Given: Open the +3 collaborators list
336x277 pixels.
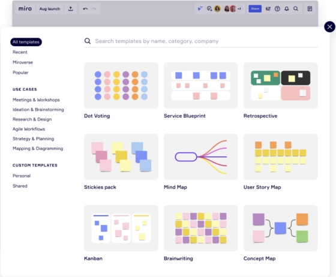Looking at the screenshot, I should (x=239, y=9).
